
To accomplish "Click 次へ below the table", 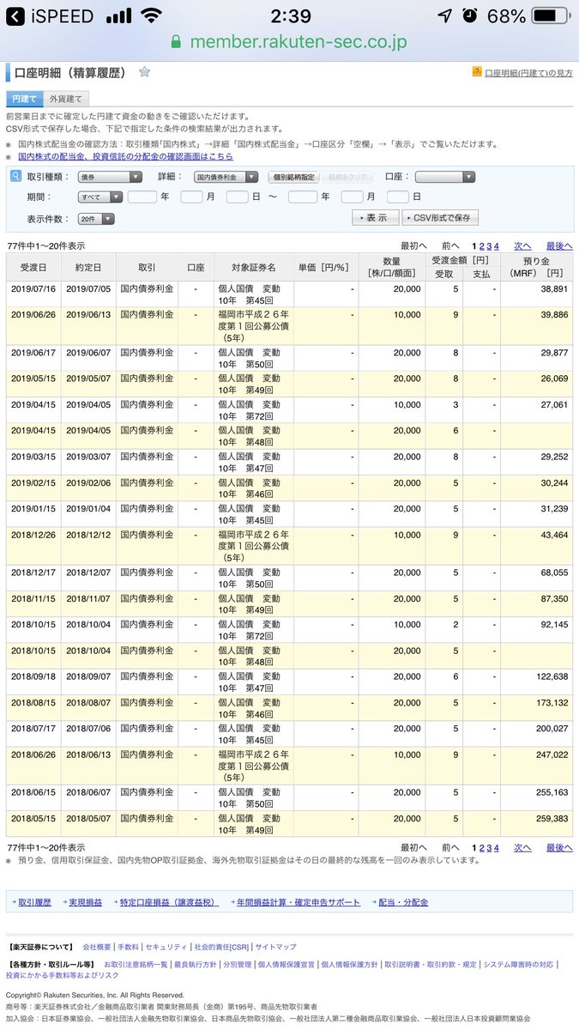I will (x=522, y=847).
